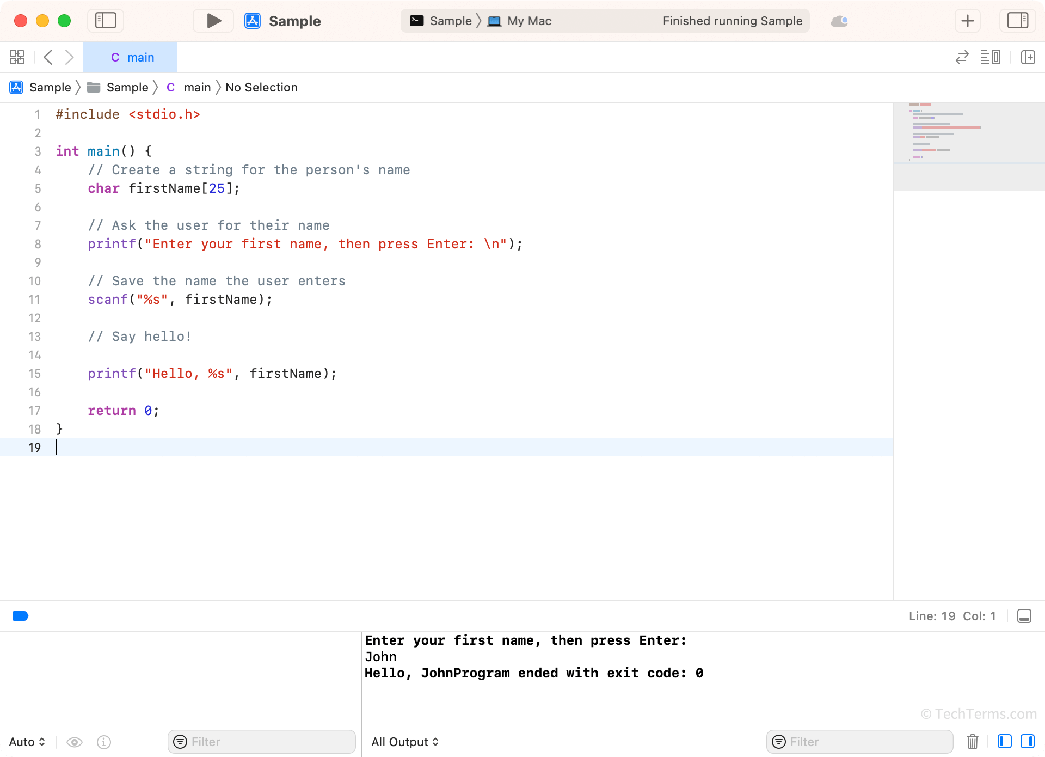Click the Sample app icon in toolbar
1045x757 pixels.
click(x=253, y=21)
